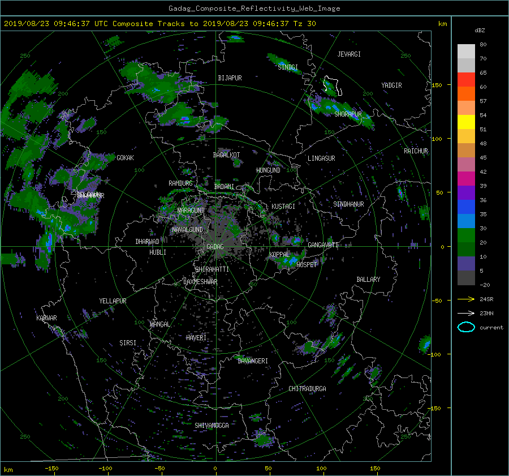Screen dimensions: 509x476
Task: Click the HUBLI city label
Action: click(157, 252)
